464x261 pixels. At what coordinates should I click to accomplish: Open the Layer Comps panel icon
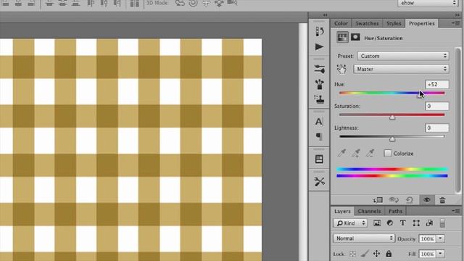(319, 159)
